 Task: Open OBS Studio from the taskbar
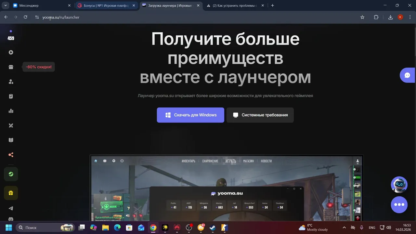pyautogui.click(x=189, y=227)
